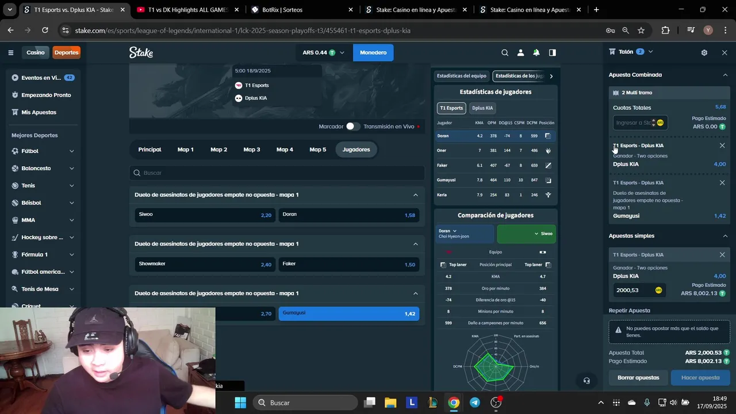Toggle the Marcador switch

point(352,126)
